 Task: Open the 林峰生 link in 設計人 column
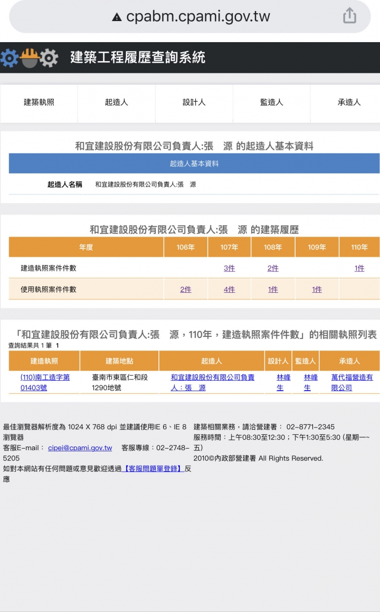click(283, 383)
